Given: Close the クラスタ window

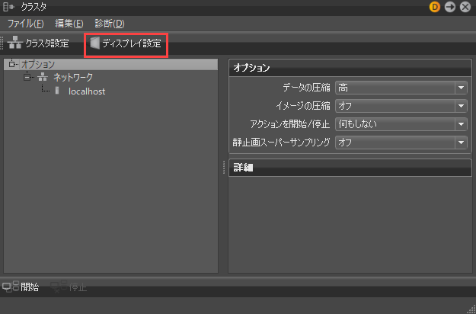Looking at the screenshot, I should pyautogui.click(x=465, y=7).
